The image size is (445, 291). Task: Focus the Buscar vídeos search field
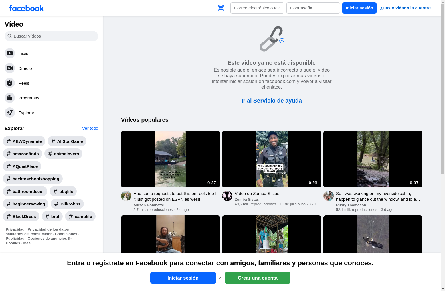tap(51, 36)
